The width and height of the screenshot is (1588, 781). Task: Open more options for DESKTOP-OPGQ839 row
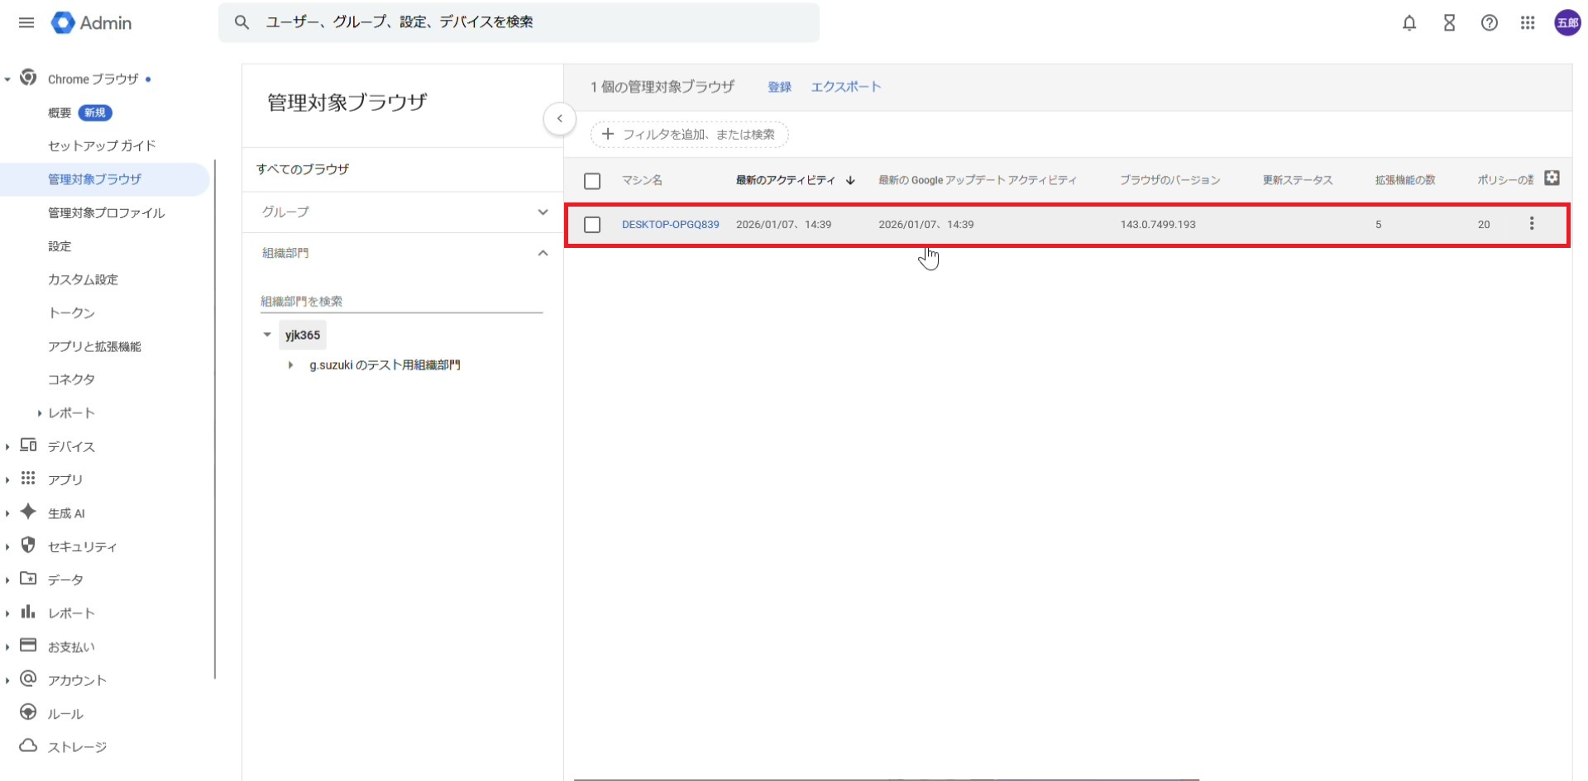click(1531, 224)
